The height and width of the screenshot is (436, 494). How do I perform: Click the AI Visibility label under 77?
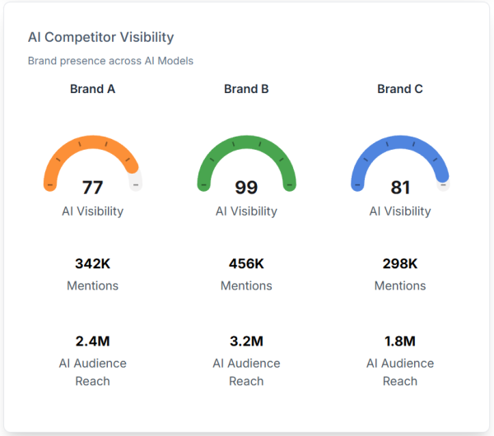pyautogui.click(x=92, y=211)
